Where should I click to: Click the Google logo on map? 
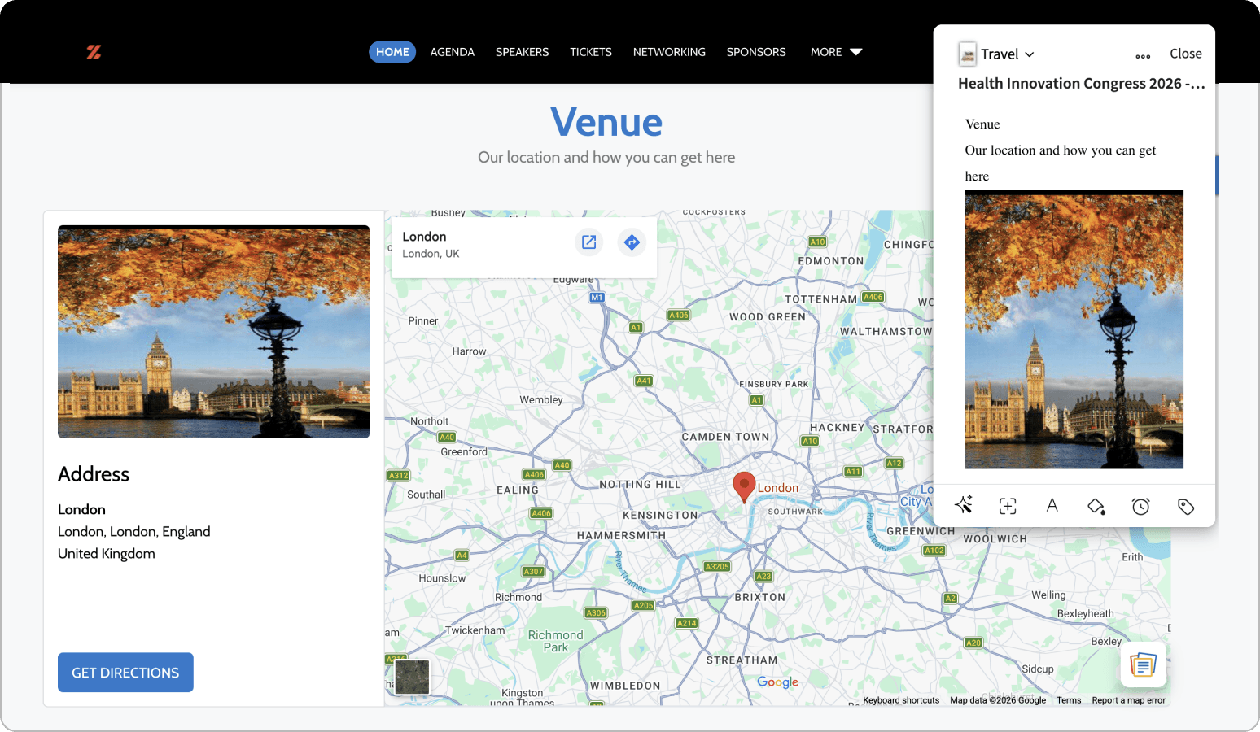(778, 682)
